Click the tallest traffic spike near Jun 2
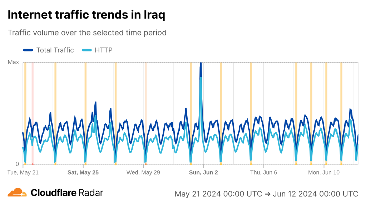366x206 pixels. (201, 64)
